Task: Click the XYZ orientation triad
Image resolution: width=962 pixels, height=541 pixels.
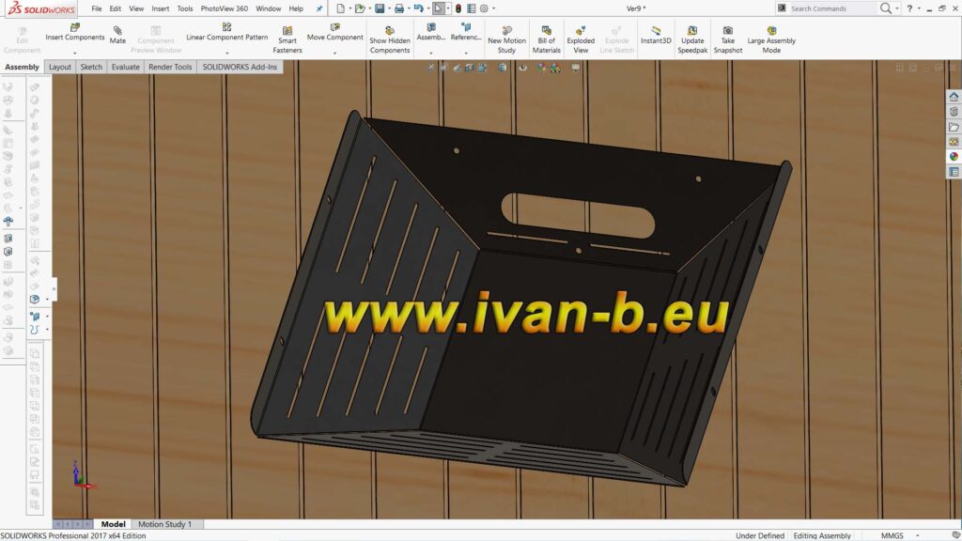Action: (x=83, y=476)
